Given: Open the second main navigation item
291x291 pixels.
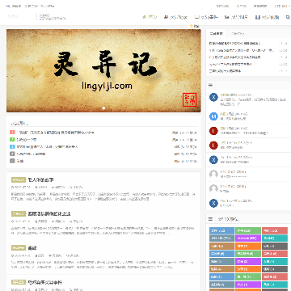Looking at the screenshot, I should [175, 17].
